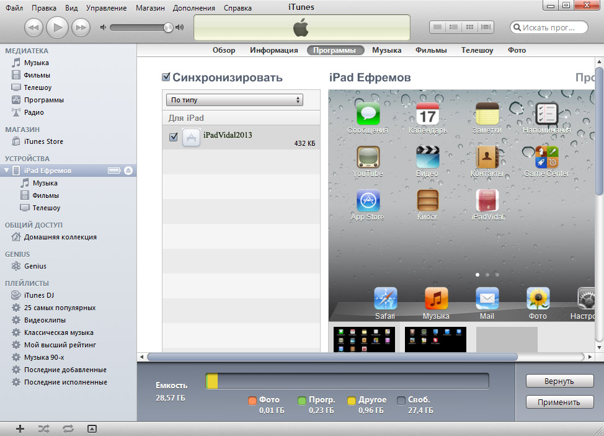Click the Next track fast-forward button
The height and width of the screenshot is (436, 604).
pos(81,28)
